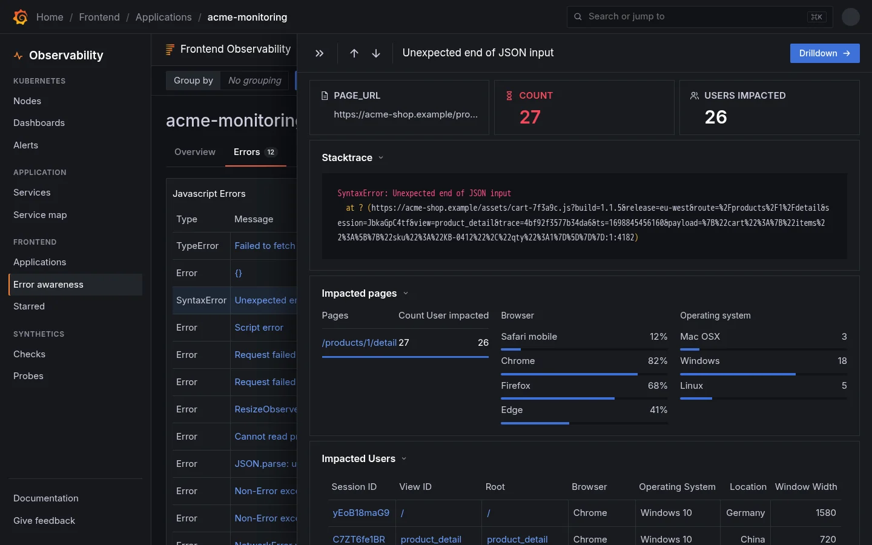The image size is (872, 545).
Task: Click the Observability heading icon
Action: coord(18,56)
